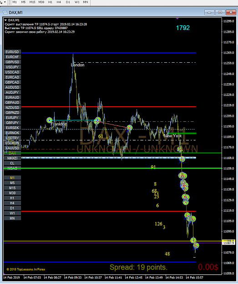Screen dimensions: 238x284
Task: Switch chart to AUDUSD symbol button
Action: [x=12, y=88]
